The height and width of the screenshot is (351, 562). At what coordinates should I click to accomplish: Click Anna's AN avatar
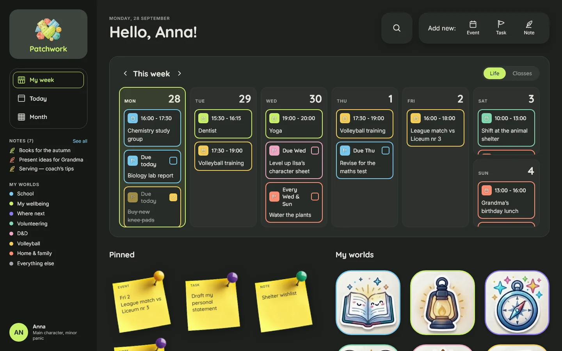[19, 332]
